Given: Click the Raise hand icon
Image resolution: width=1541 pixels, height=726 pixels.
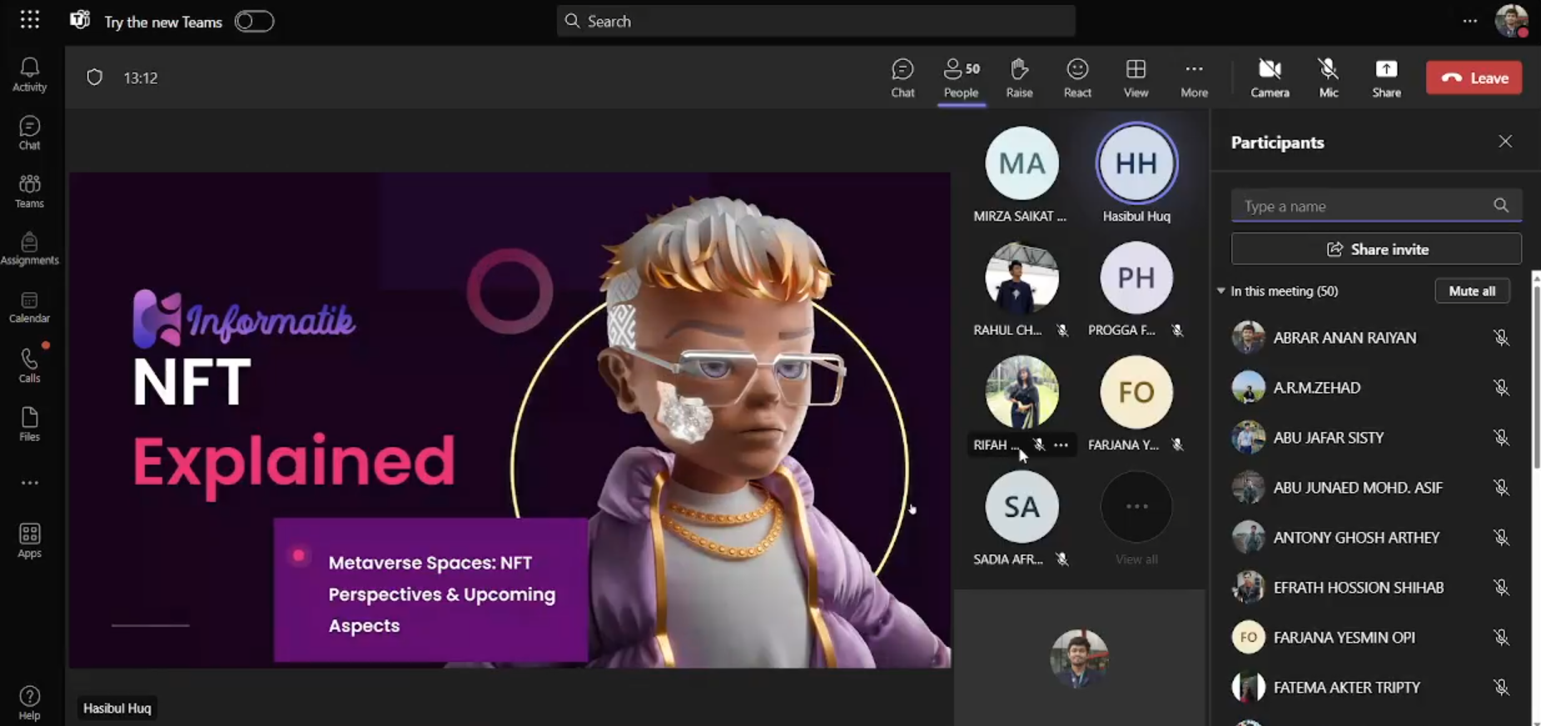Looking at the screenshot, I should click(1019, 78).
